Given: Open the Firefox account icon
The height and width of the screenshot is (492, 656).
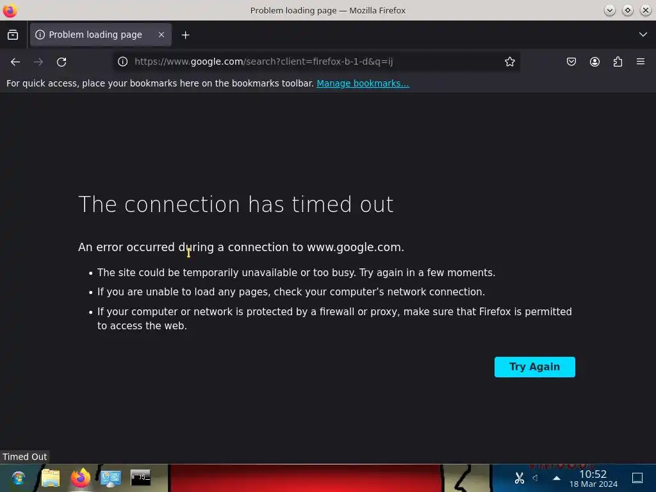Looking at the screenshot, I should [x=594, y=62].
